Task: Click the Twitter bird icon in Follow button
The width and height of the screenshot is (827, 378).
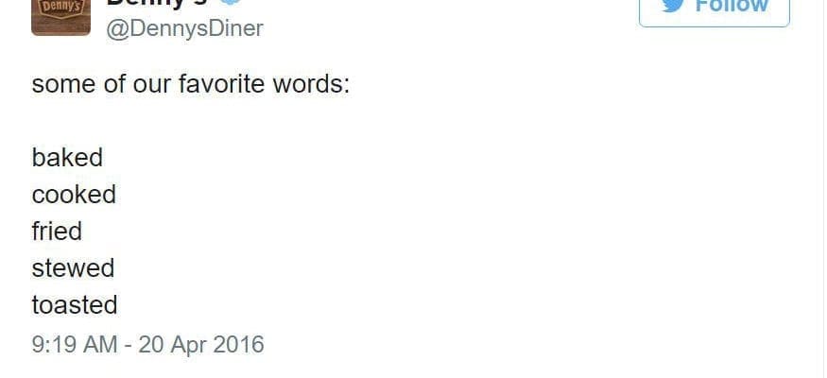Action: click(673, 6)
